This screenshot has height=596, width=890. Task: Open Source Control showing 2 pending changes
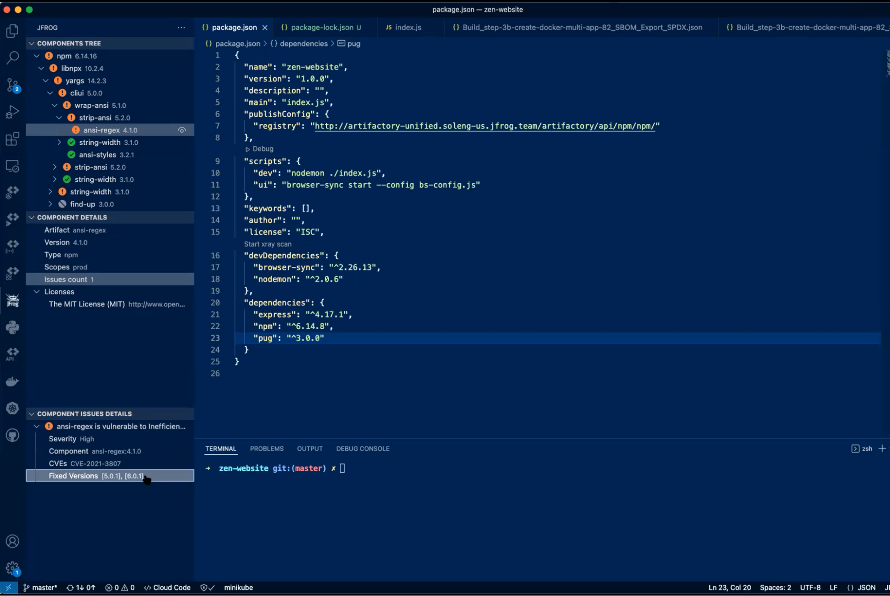[x=12, y=86]
